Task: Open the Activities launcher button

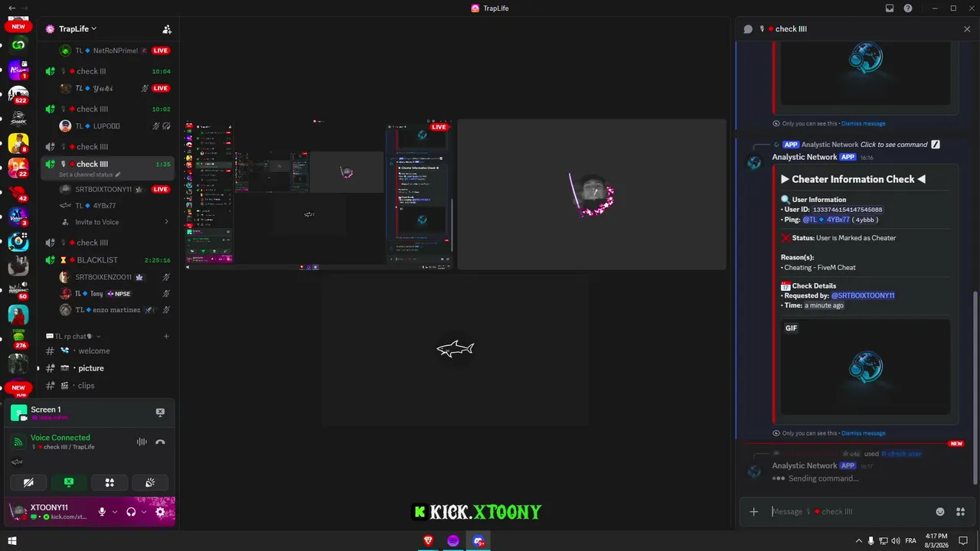Action: [x=109, y=482]
